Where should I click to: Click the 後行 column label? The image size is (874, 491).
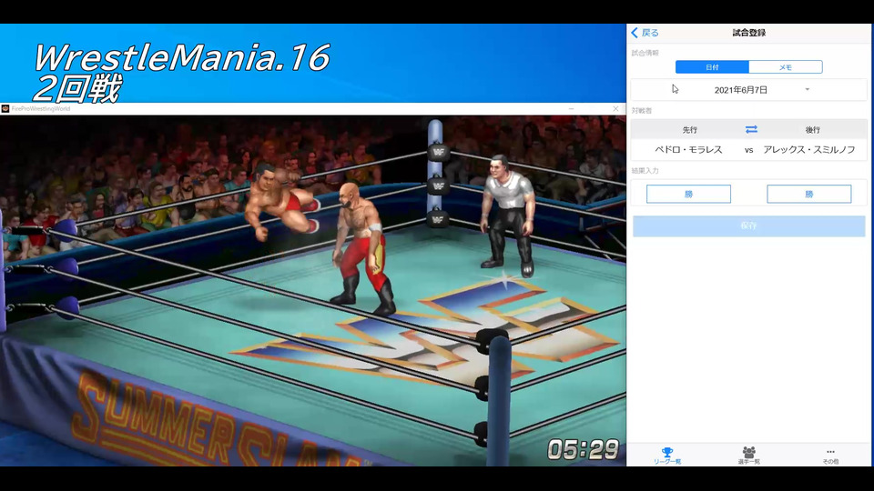[812, 130]
